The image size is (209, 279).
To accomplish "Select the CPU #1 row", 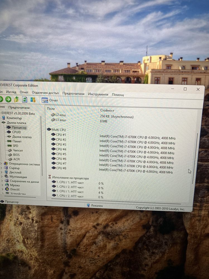I will click(x=113, y=136).
